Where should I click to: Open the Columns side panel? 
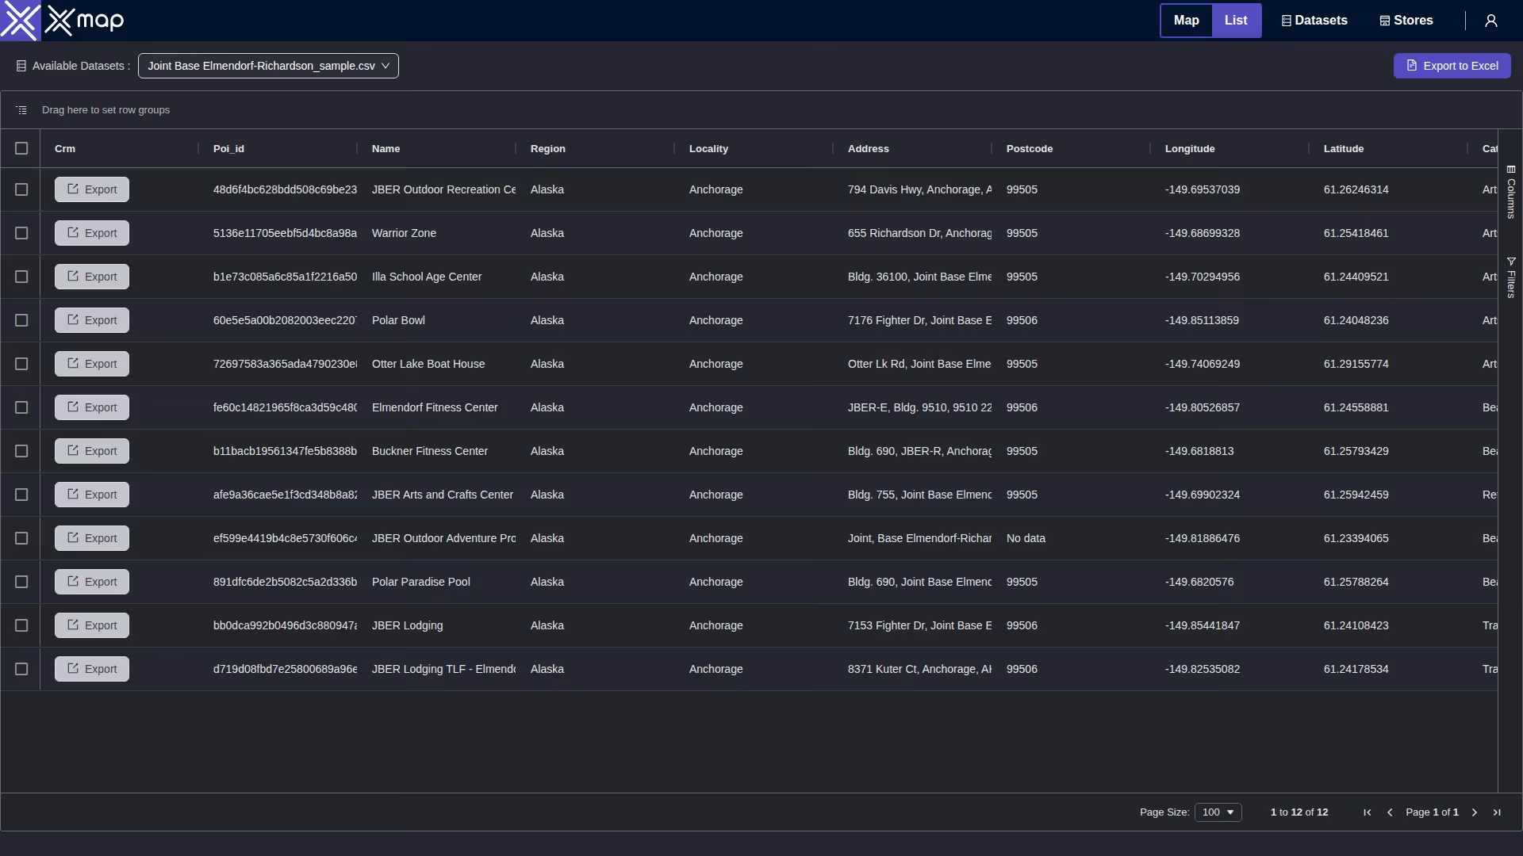click(1511, 192)
